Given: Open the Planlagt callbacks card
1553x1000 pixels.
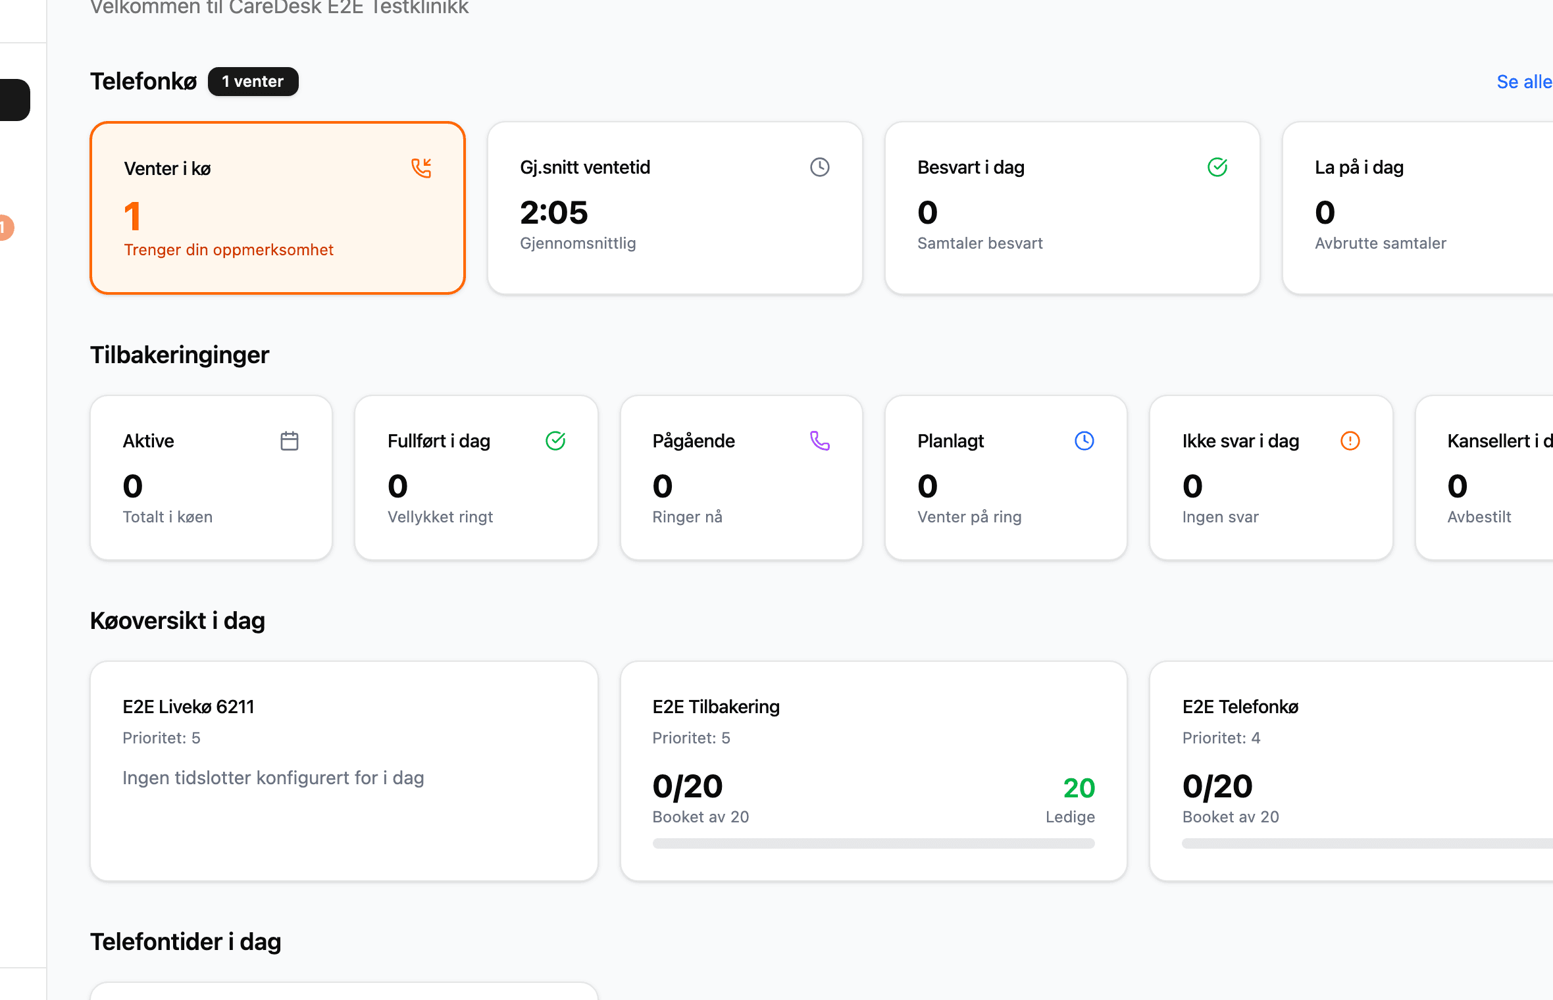Looking at the screenshot, I should pyautogui.click(x=1006, y=478).
